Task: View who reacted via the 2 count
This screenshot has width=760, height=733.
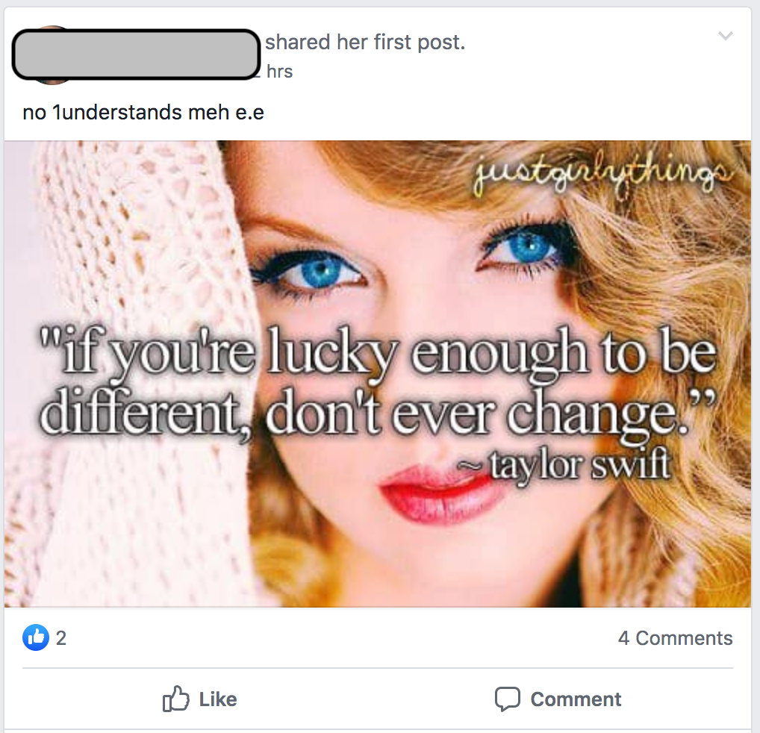Action: [61, 638]
